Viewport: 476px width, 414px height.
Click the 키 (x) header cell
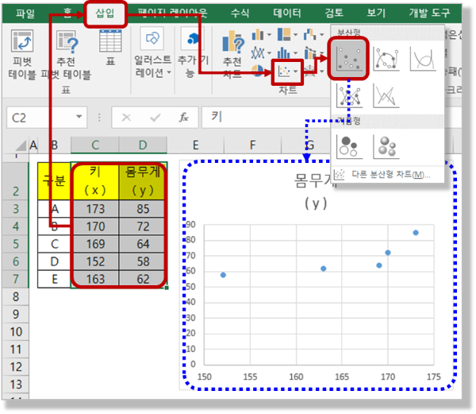[94, 181]
